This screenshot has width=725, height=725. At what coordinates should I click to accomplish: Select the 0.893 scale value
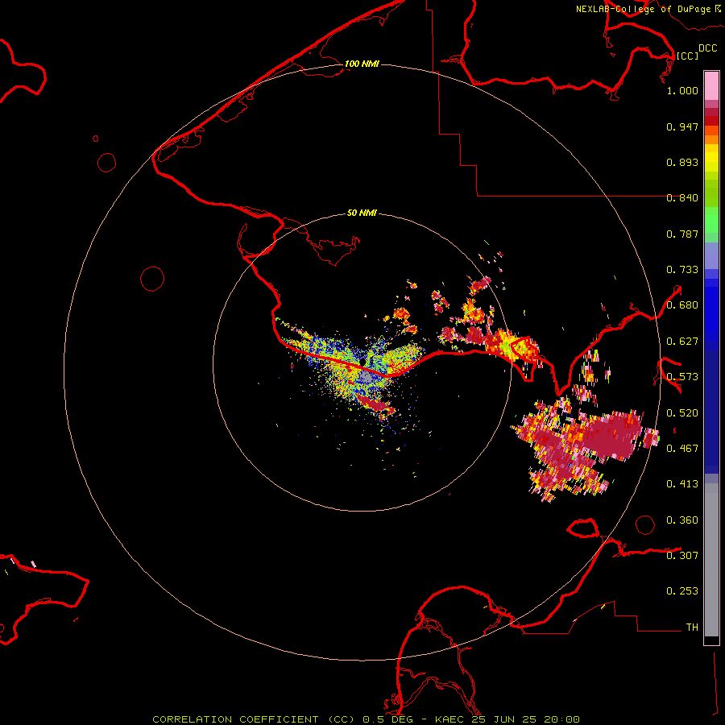click(x=682, y=162)
